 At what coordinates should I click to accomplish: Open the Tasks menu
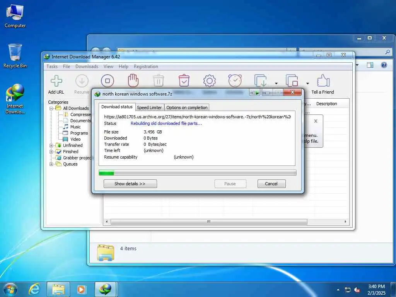pos(52,67)
